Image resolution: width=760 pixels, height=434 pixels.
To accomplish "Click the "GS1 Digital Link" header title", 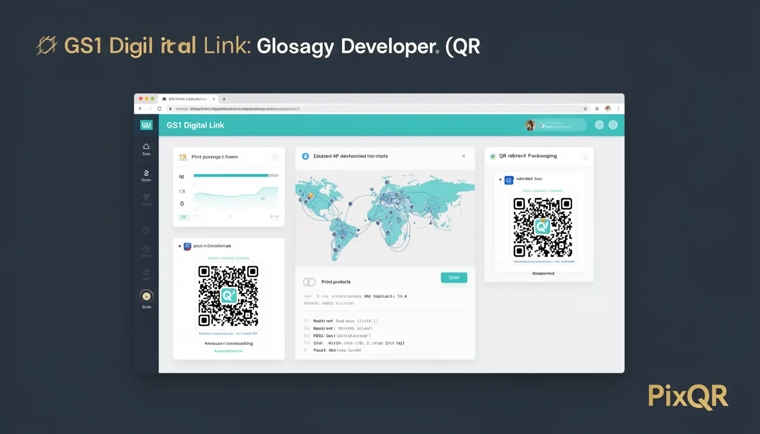I will pos(196,125).
